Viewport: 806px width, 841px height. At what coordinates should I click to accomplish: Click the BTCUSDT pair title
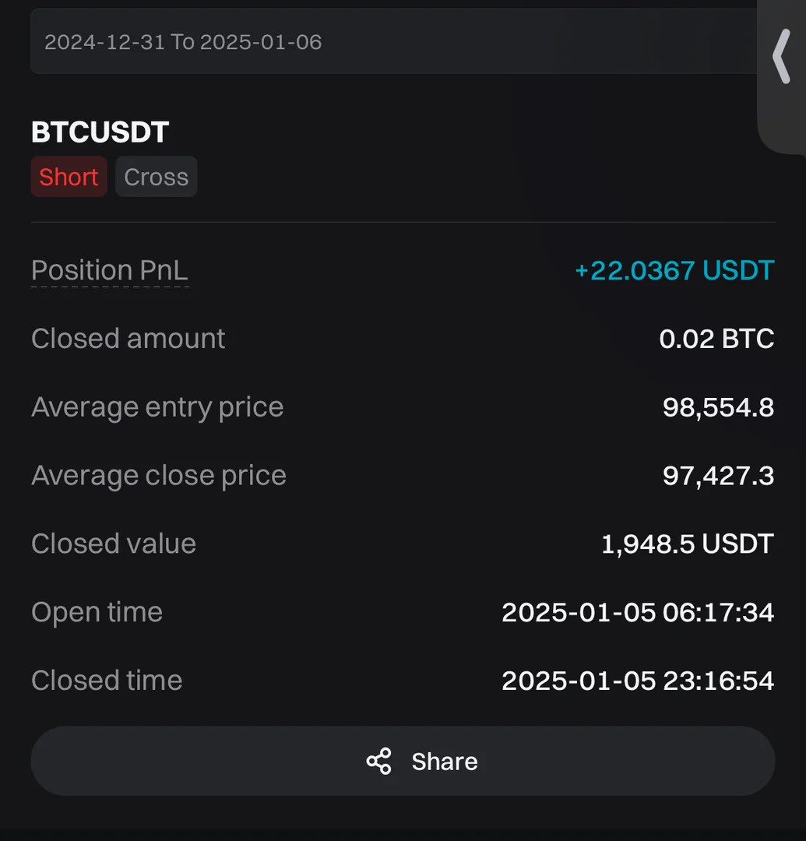100,132
